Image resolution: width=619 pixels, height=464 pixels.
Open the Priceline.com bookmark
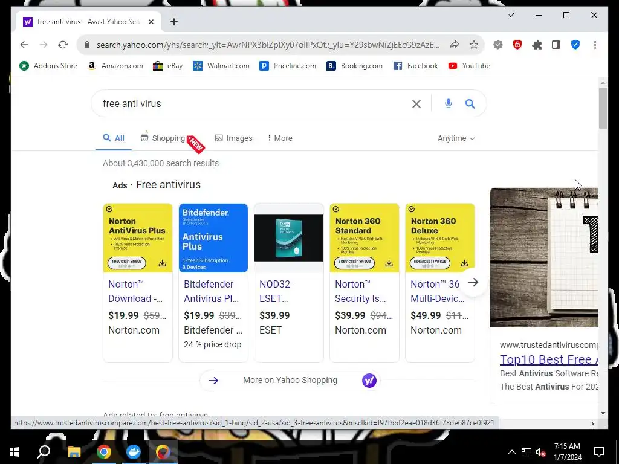click(x=288, y=66)
